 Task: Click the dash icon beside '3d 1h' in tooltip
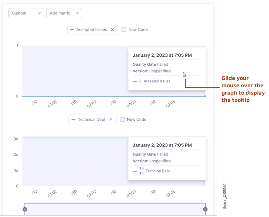tap(135, 171)
